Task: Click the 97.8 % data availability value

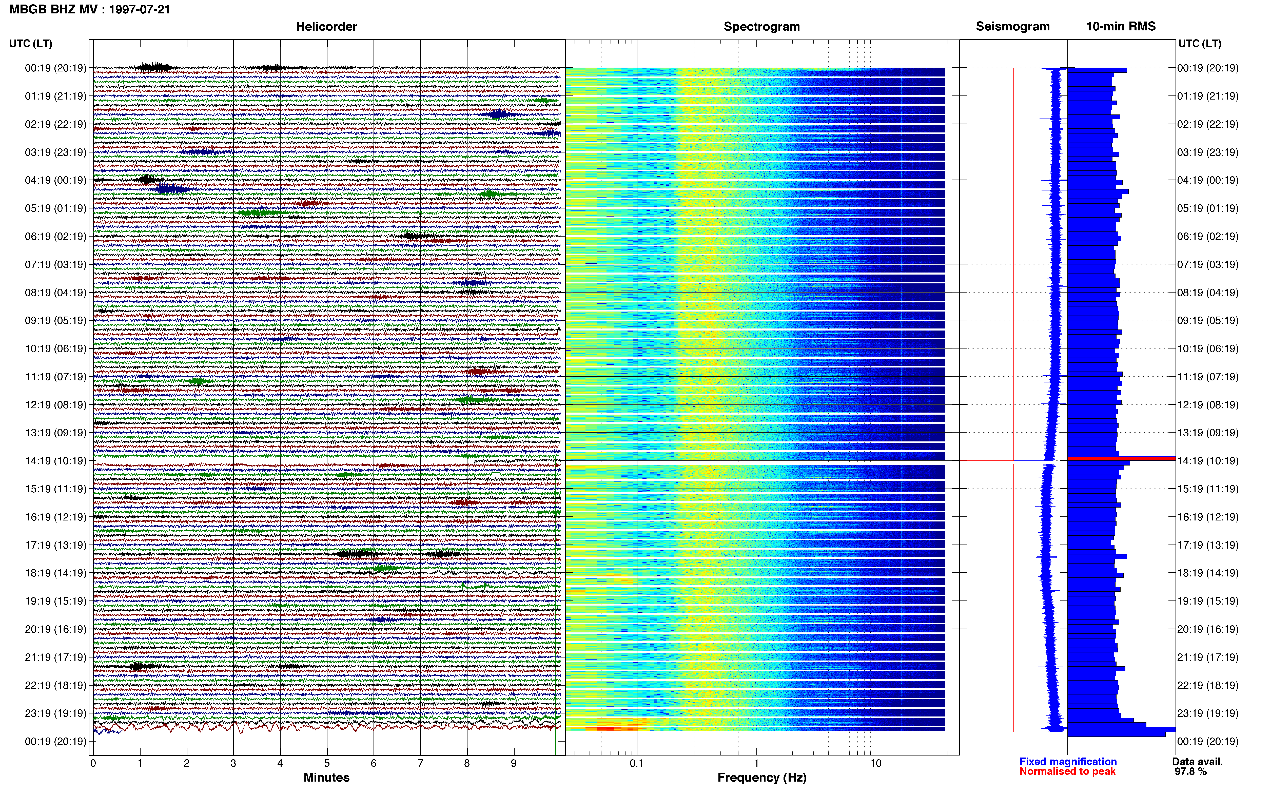Action: (1190, 771)
